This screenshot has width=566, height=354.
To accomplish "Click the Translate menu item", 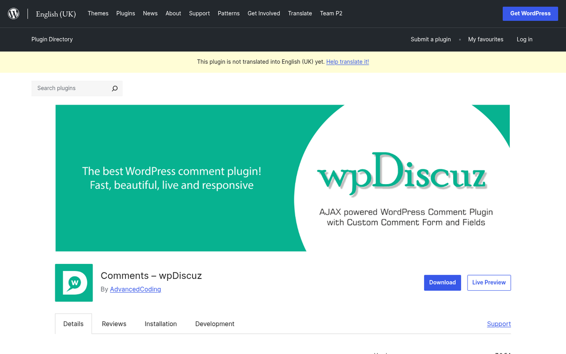I will tap(300, 13).
